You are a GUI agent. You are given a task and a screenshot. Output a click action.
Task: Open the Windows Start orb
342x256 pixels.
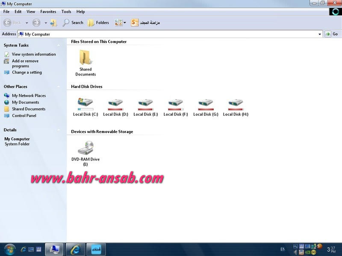[x=9, y=250]
